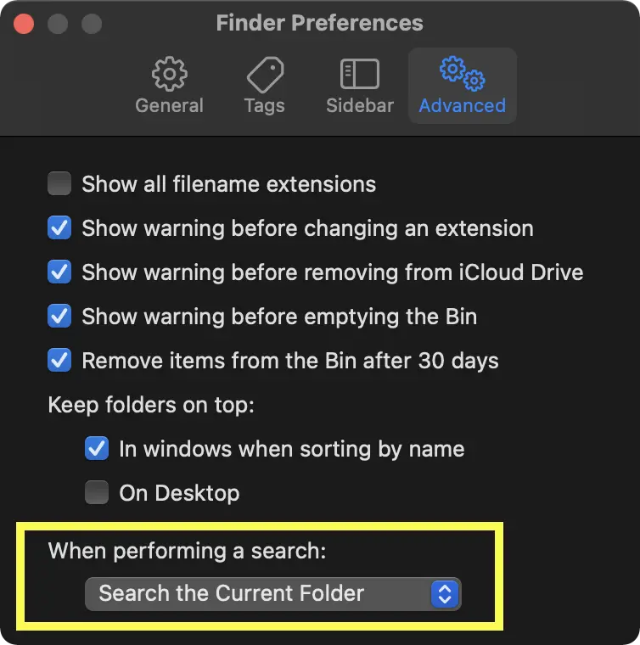Viewport: 640px width, 645px height.
Task: Toggle folders on top in windows when sorting
Action: pyautogui.click(x=97, y=448)
